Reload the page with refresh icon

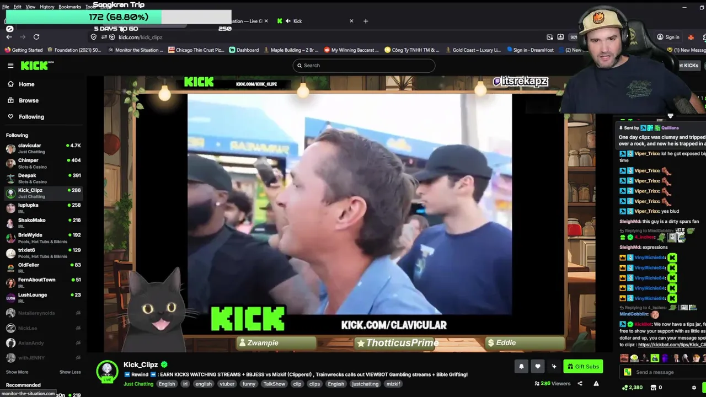(36, 37)
